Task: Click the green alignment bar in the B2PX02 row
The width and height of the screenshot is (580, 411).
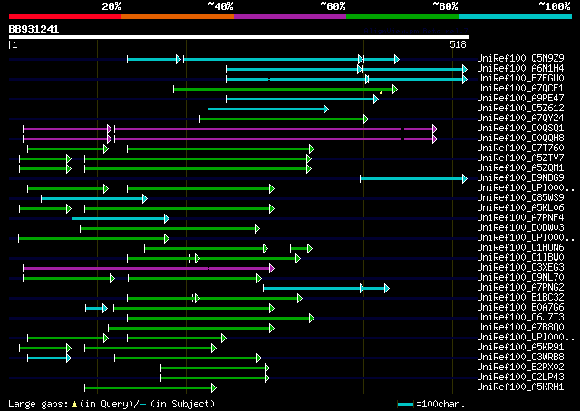Action: click(x=216, y=368)
